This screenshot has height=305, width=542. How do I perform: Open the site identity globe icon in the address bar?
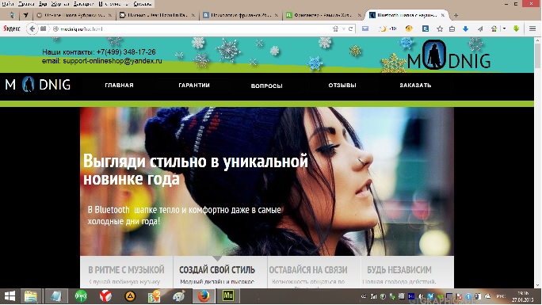point(55,29)
